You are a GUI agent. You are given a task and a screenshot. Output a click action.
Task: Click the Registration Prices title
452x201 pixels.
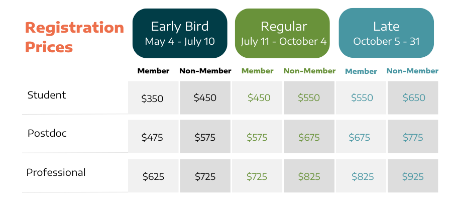74,37
